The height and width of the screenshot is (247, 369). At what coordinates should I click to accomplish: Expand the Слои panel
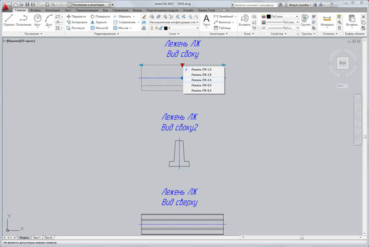[173, 34]
